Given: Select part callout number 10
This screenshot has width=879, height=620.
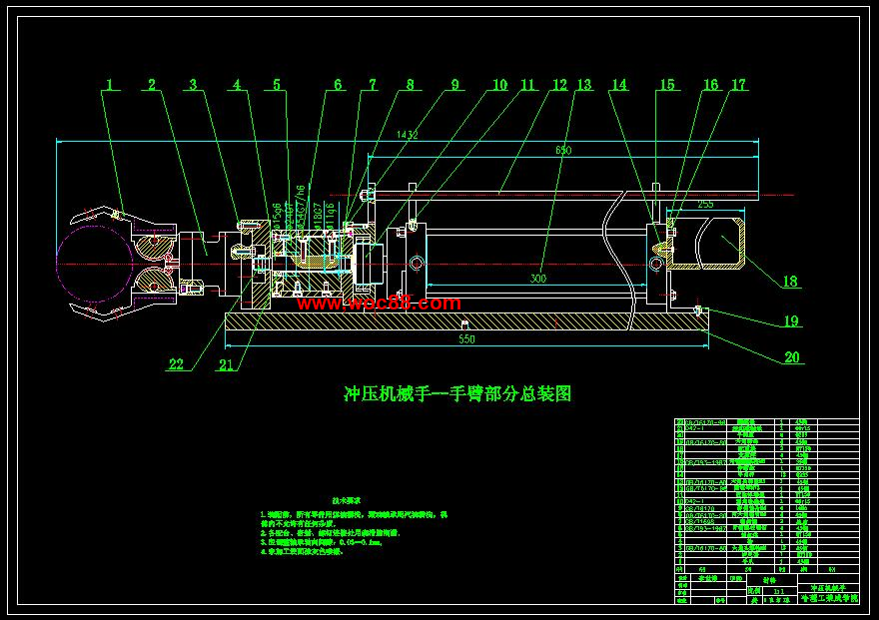Looking at the screenshot, I should [x=499, y=85].
